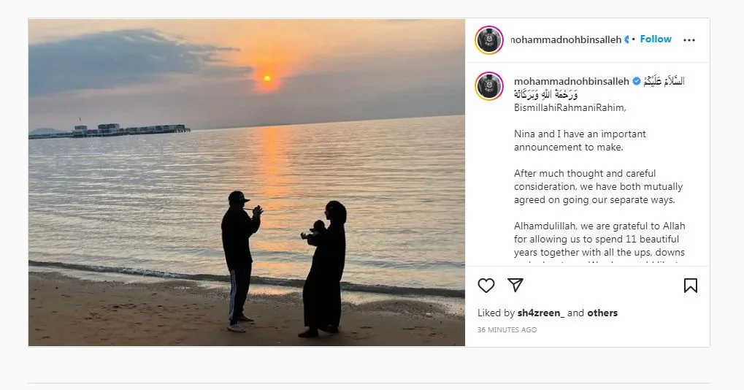Open sh4zreen_ profile from likes
The image size is (744, 390).
pos(541,313)
